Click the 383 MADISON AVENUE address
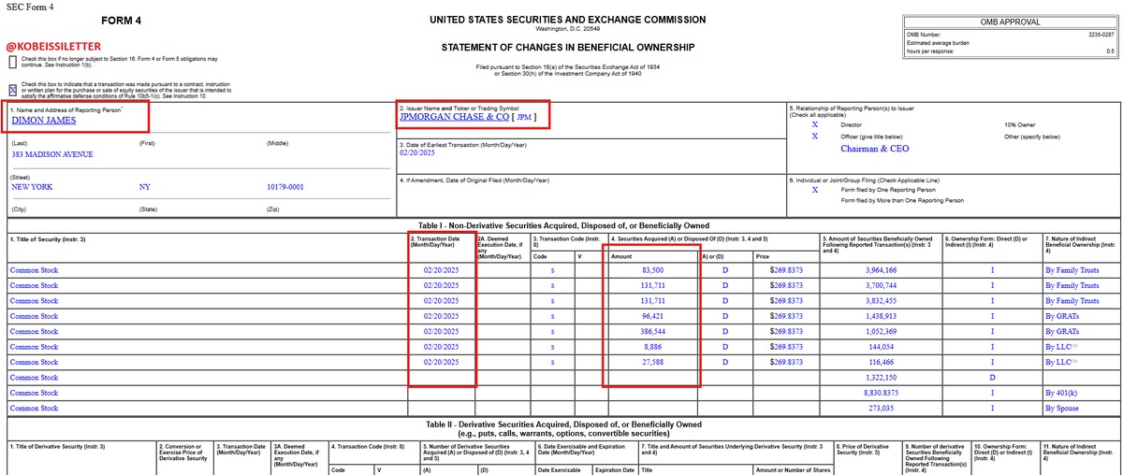This screenshot has width=1123, height=475. (x=51, y=154)
